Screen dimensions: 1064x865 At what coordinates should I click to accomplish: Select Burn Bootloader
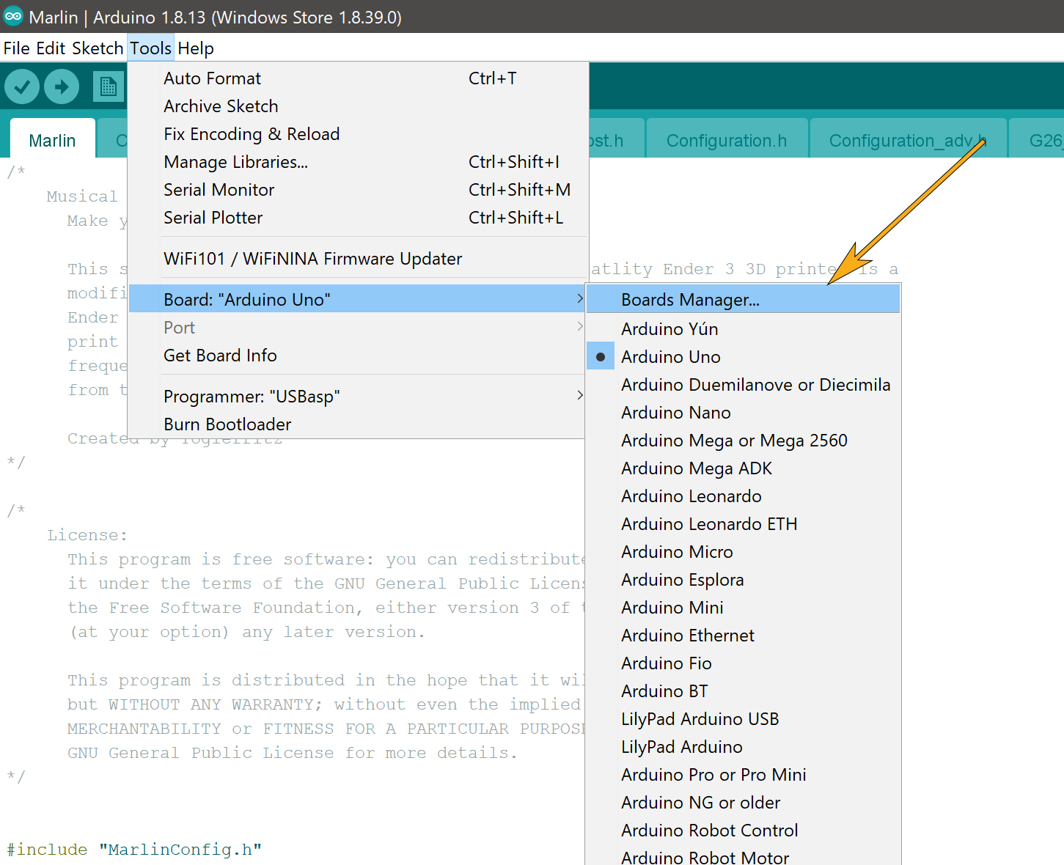click(x=227, y=424)
